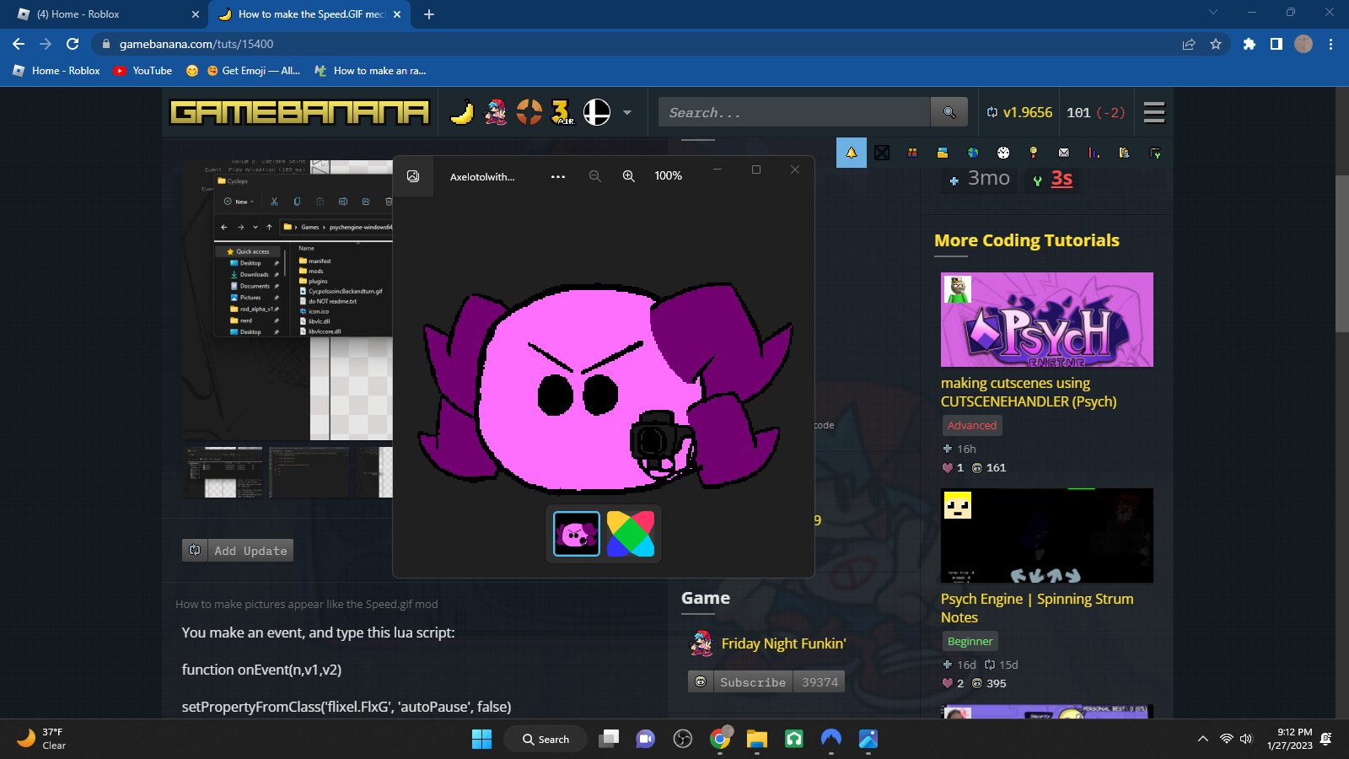Select the axolotl image thumbnail at viewer bottom
1349x759 pixels.
(574, 533)
